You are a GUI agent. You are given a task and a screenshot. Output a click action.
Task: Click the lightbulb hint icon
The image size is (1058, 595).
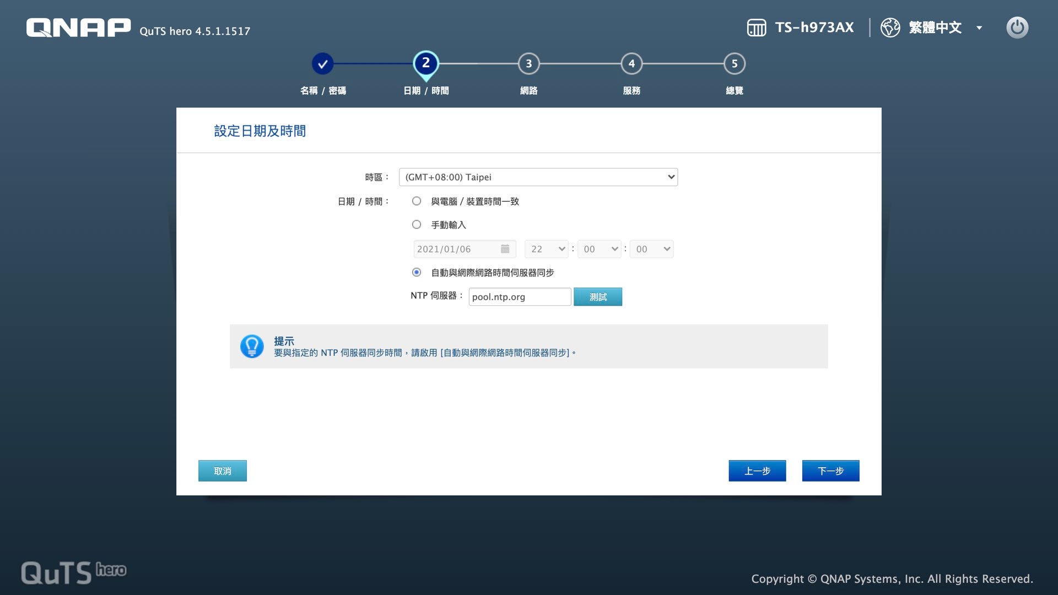252,347
